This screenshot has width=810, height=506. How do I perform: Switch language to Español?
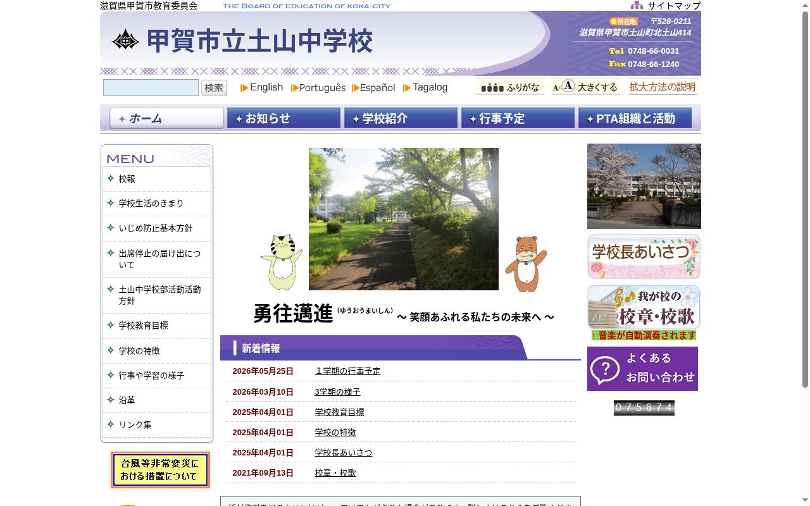[x=373, y=88]
